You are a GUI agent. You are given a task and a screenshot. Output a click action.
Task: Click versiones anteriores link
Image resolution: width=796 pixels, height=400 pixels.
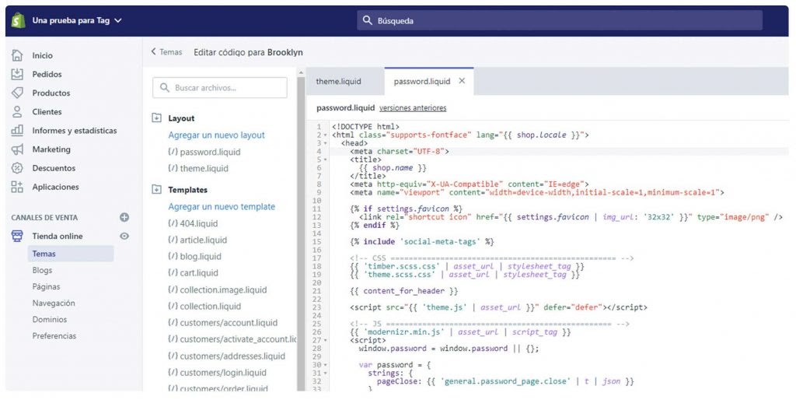pyautogui.click(x=413, y=107)
